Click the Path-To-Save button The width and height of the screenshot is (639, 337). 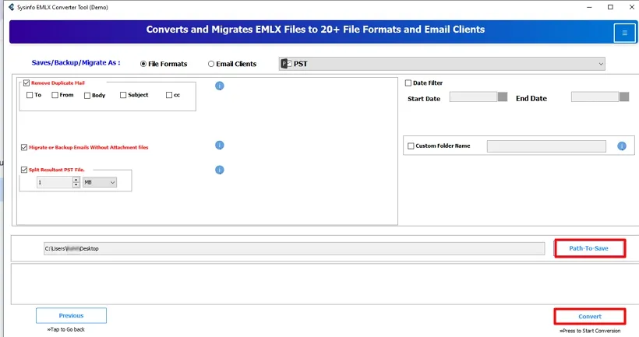pos(589,248)
